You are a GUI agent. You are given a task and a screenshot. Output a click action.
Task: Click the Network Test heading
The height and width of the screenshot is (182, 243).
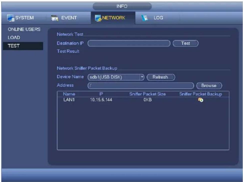70,34
